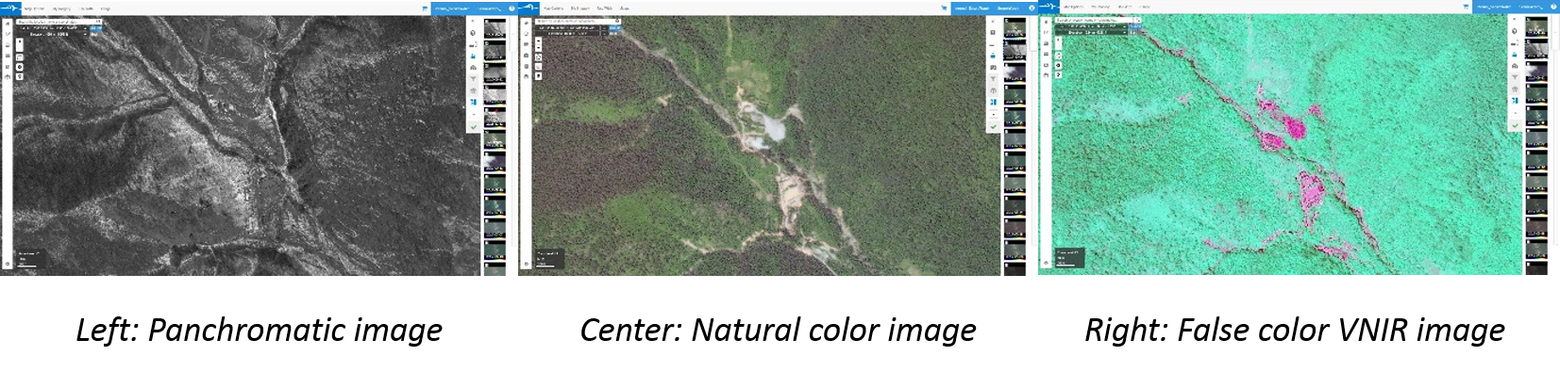Tick the checkbox on the first natural color thumbnail

(1006, 20)
